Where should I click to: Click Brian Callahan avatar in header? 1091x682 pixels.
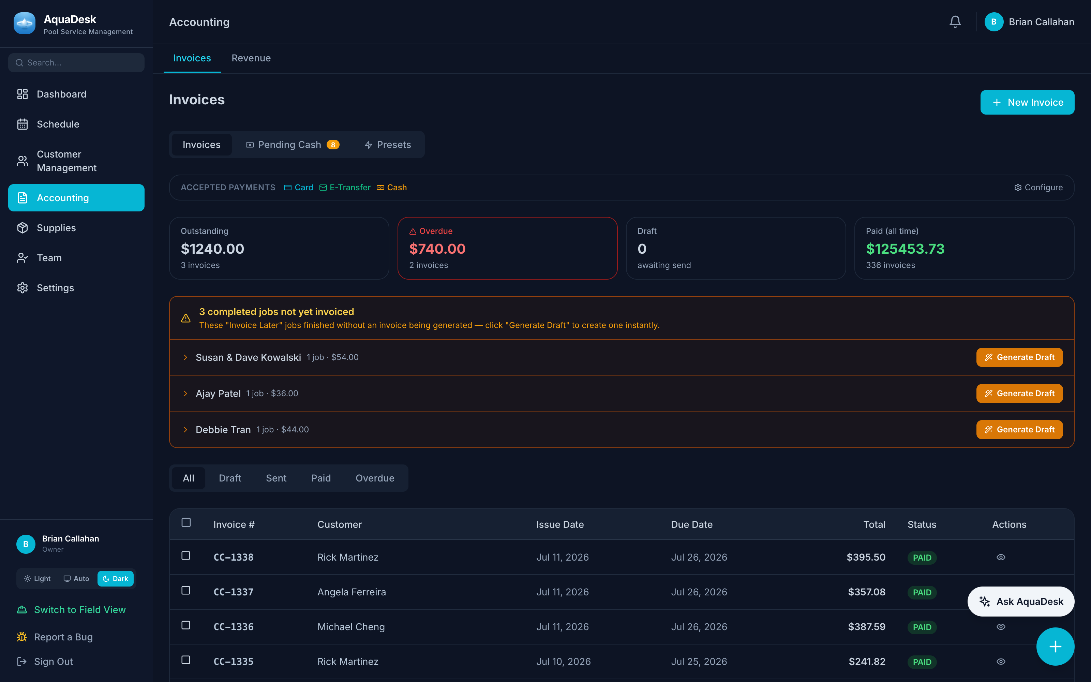993,21
